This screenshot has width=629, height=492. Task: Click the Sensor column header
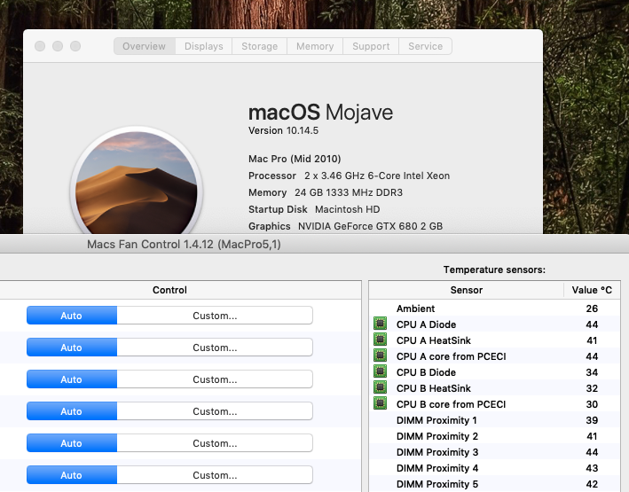pos(466,290)
